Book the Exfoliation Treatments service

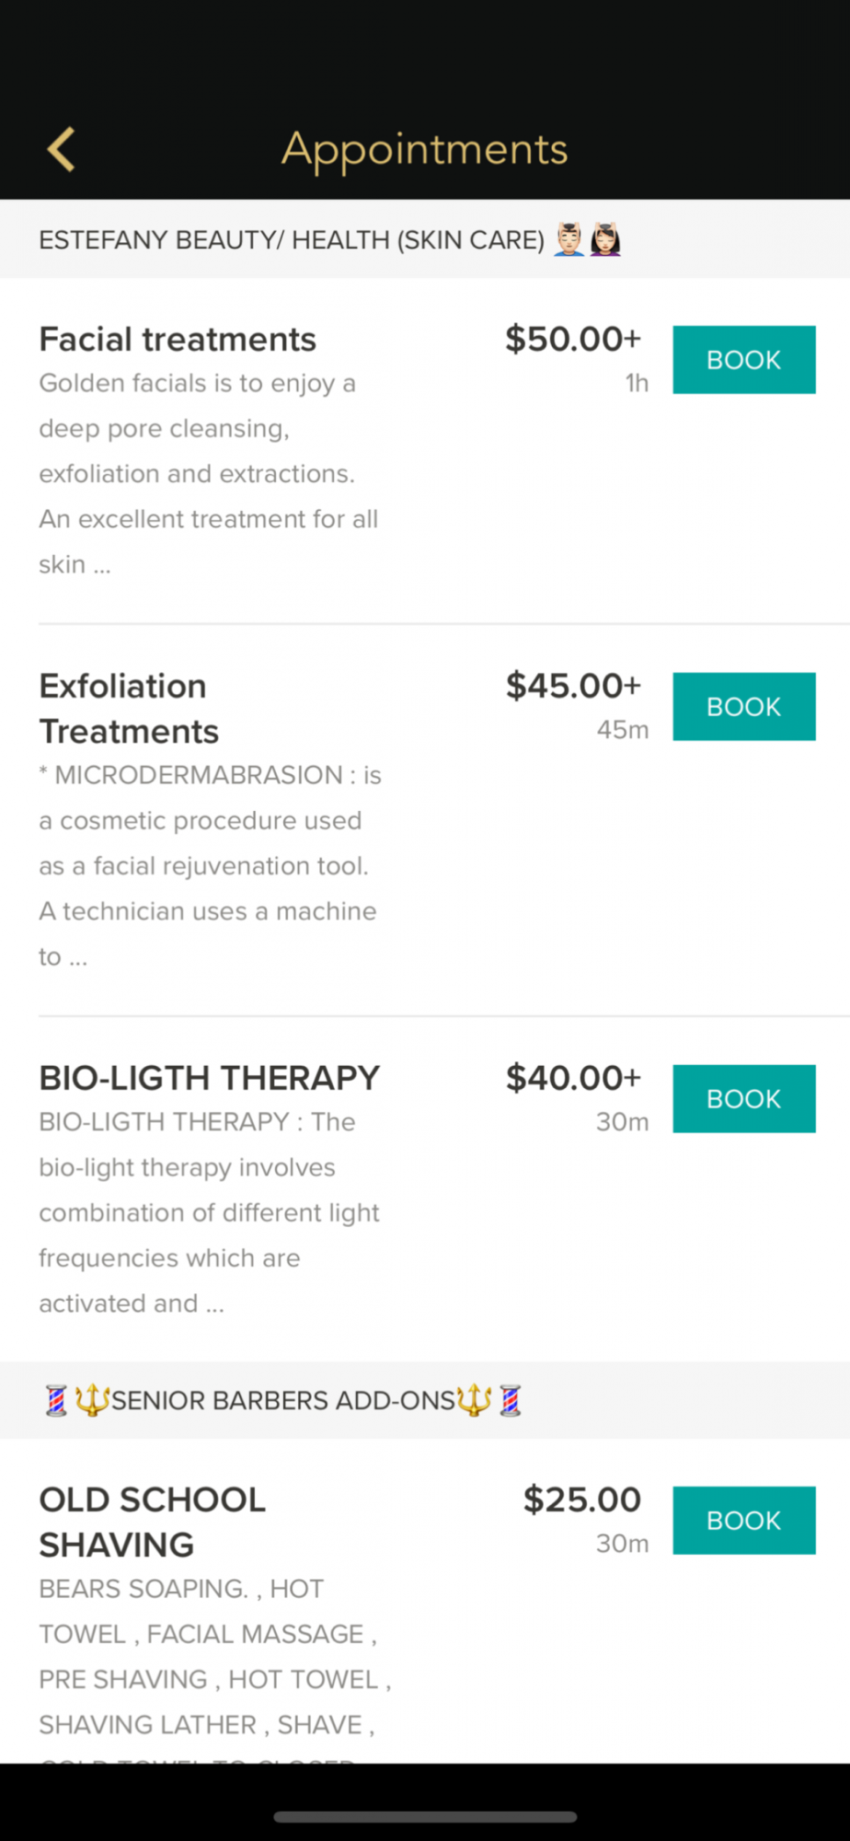(x=743, y=707)
